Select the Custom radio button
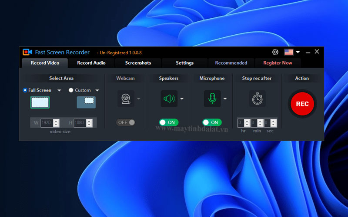This screenshot has width=348, height=217. (71, 90)
